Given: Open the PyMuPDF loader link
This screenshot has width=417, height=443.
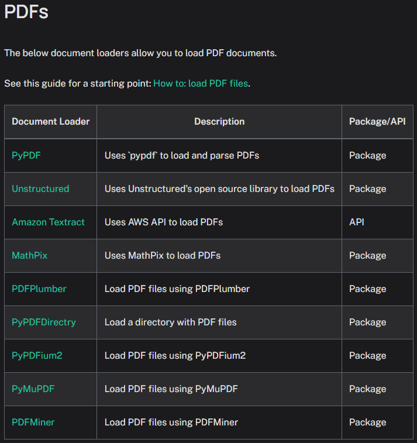Looking at the screenshot, I should (33, 389).
